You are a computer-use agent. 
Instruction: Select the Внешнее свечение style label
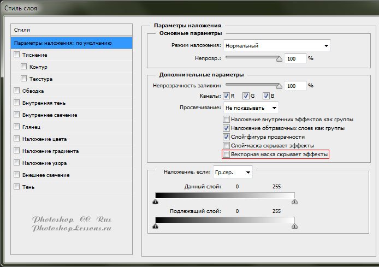coord(46,175)
